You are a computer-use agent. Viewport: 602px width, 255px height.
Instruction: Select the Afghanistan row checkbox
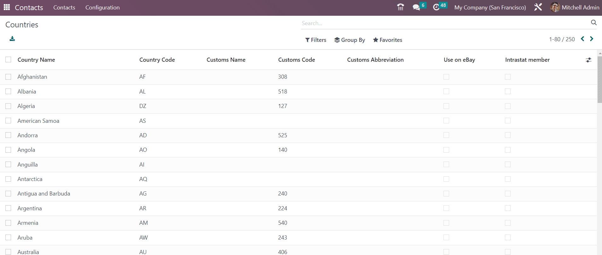(x=8, y=77)
